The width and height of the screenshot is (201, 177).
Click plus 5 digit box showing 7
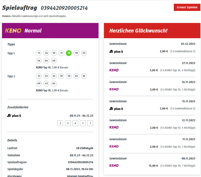(x=83, y=123)
